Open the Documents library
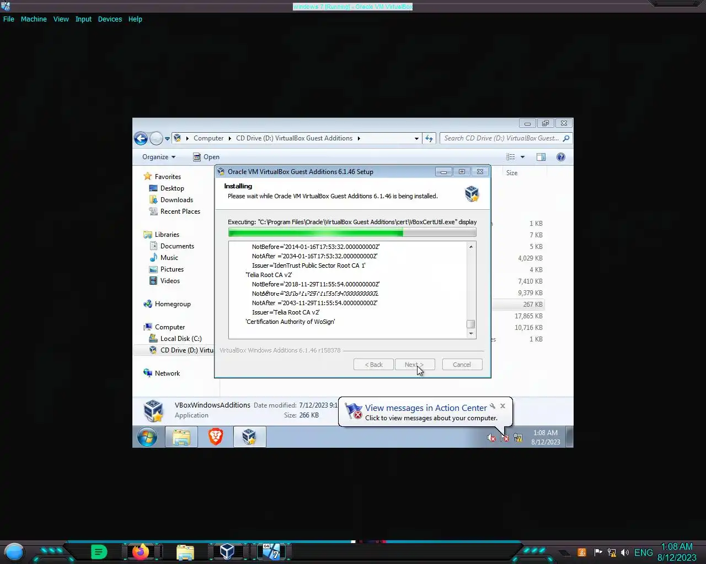The width and height of the screenshot is (706, 564). tap(177, 246)
